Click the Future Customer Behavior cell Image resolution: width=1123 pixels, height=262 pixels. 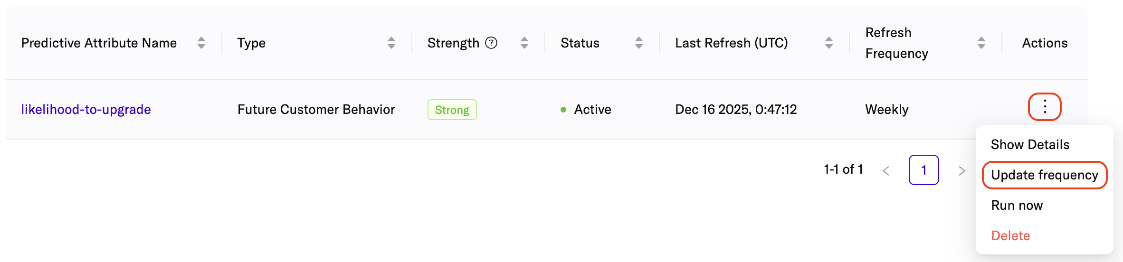pyautogui.click(x=316, y=110)
